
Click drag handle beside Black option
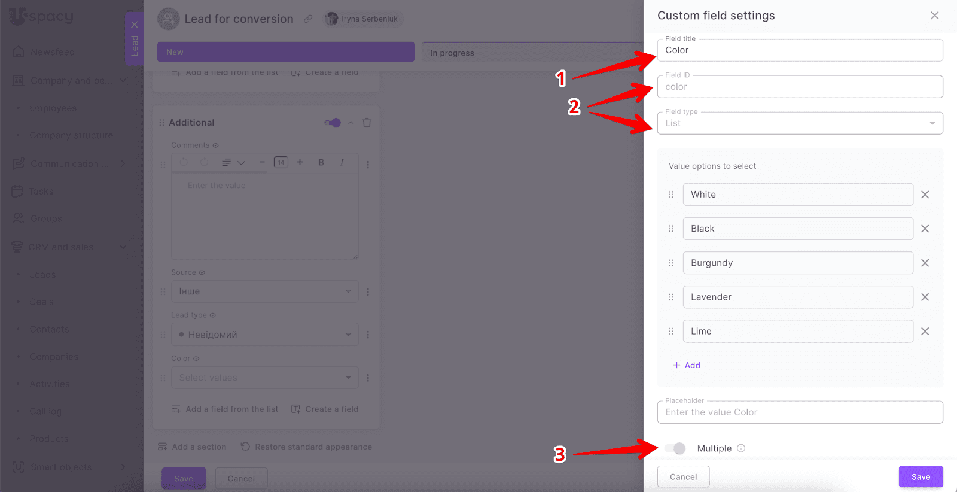click(670, 229)
